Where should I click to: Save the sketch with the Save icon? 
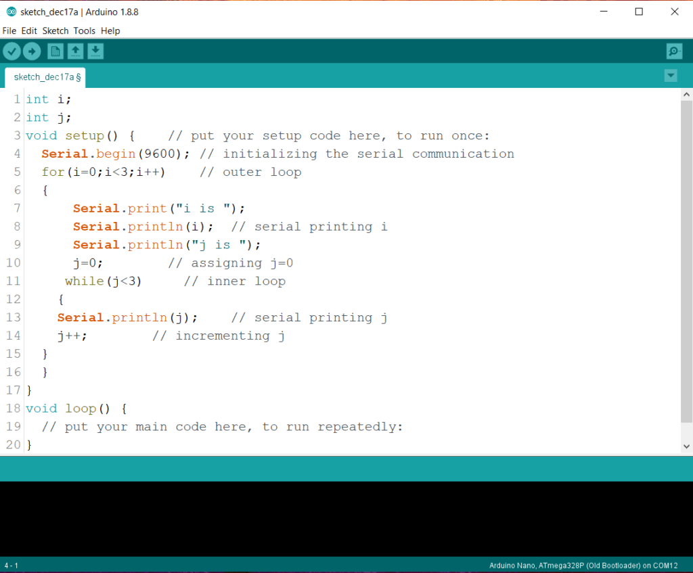(95, 51)
